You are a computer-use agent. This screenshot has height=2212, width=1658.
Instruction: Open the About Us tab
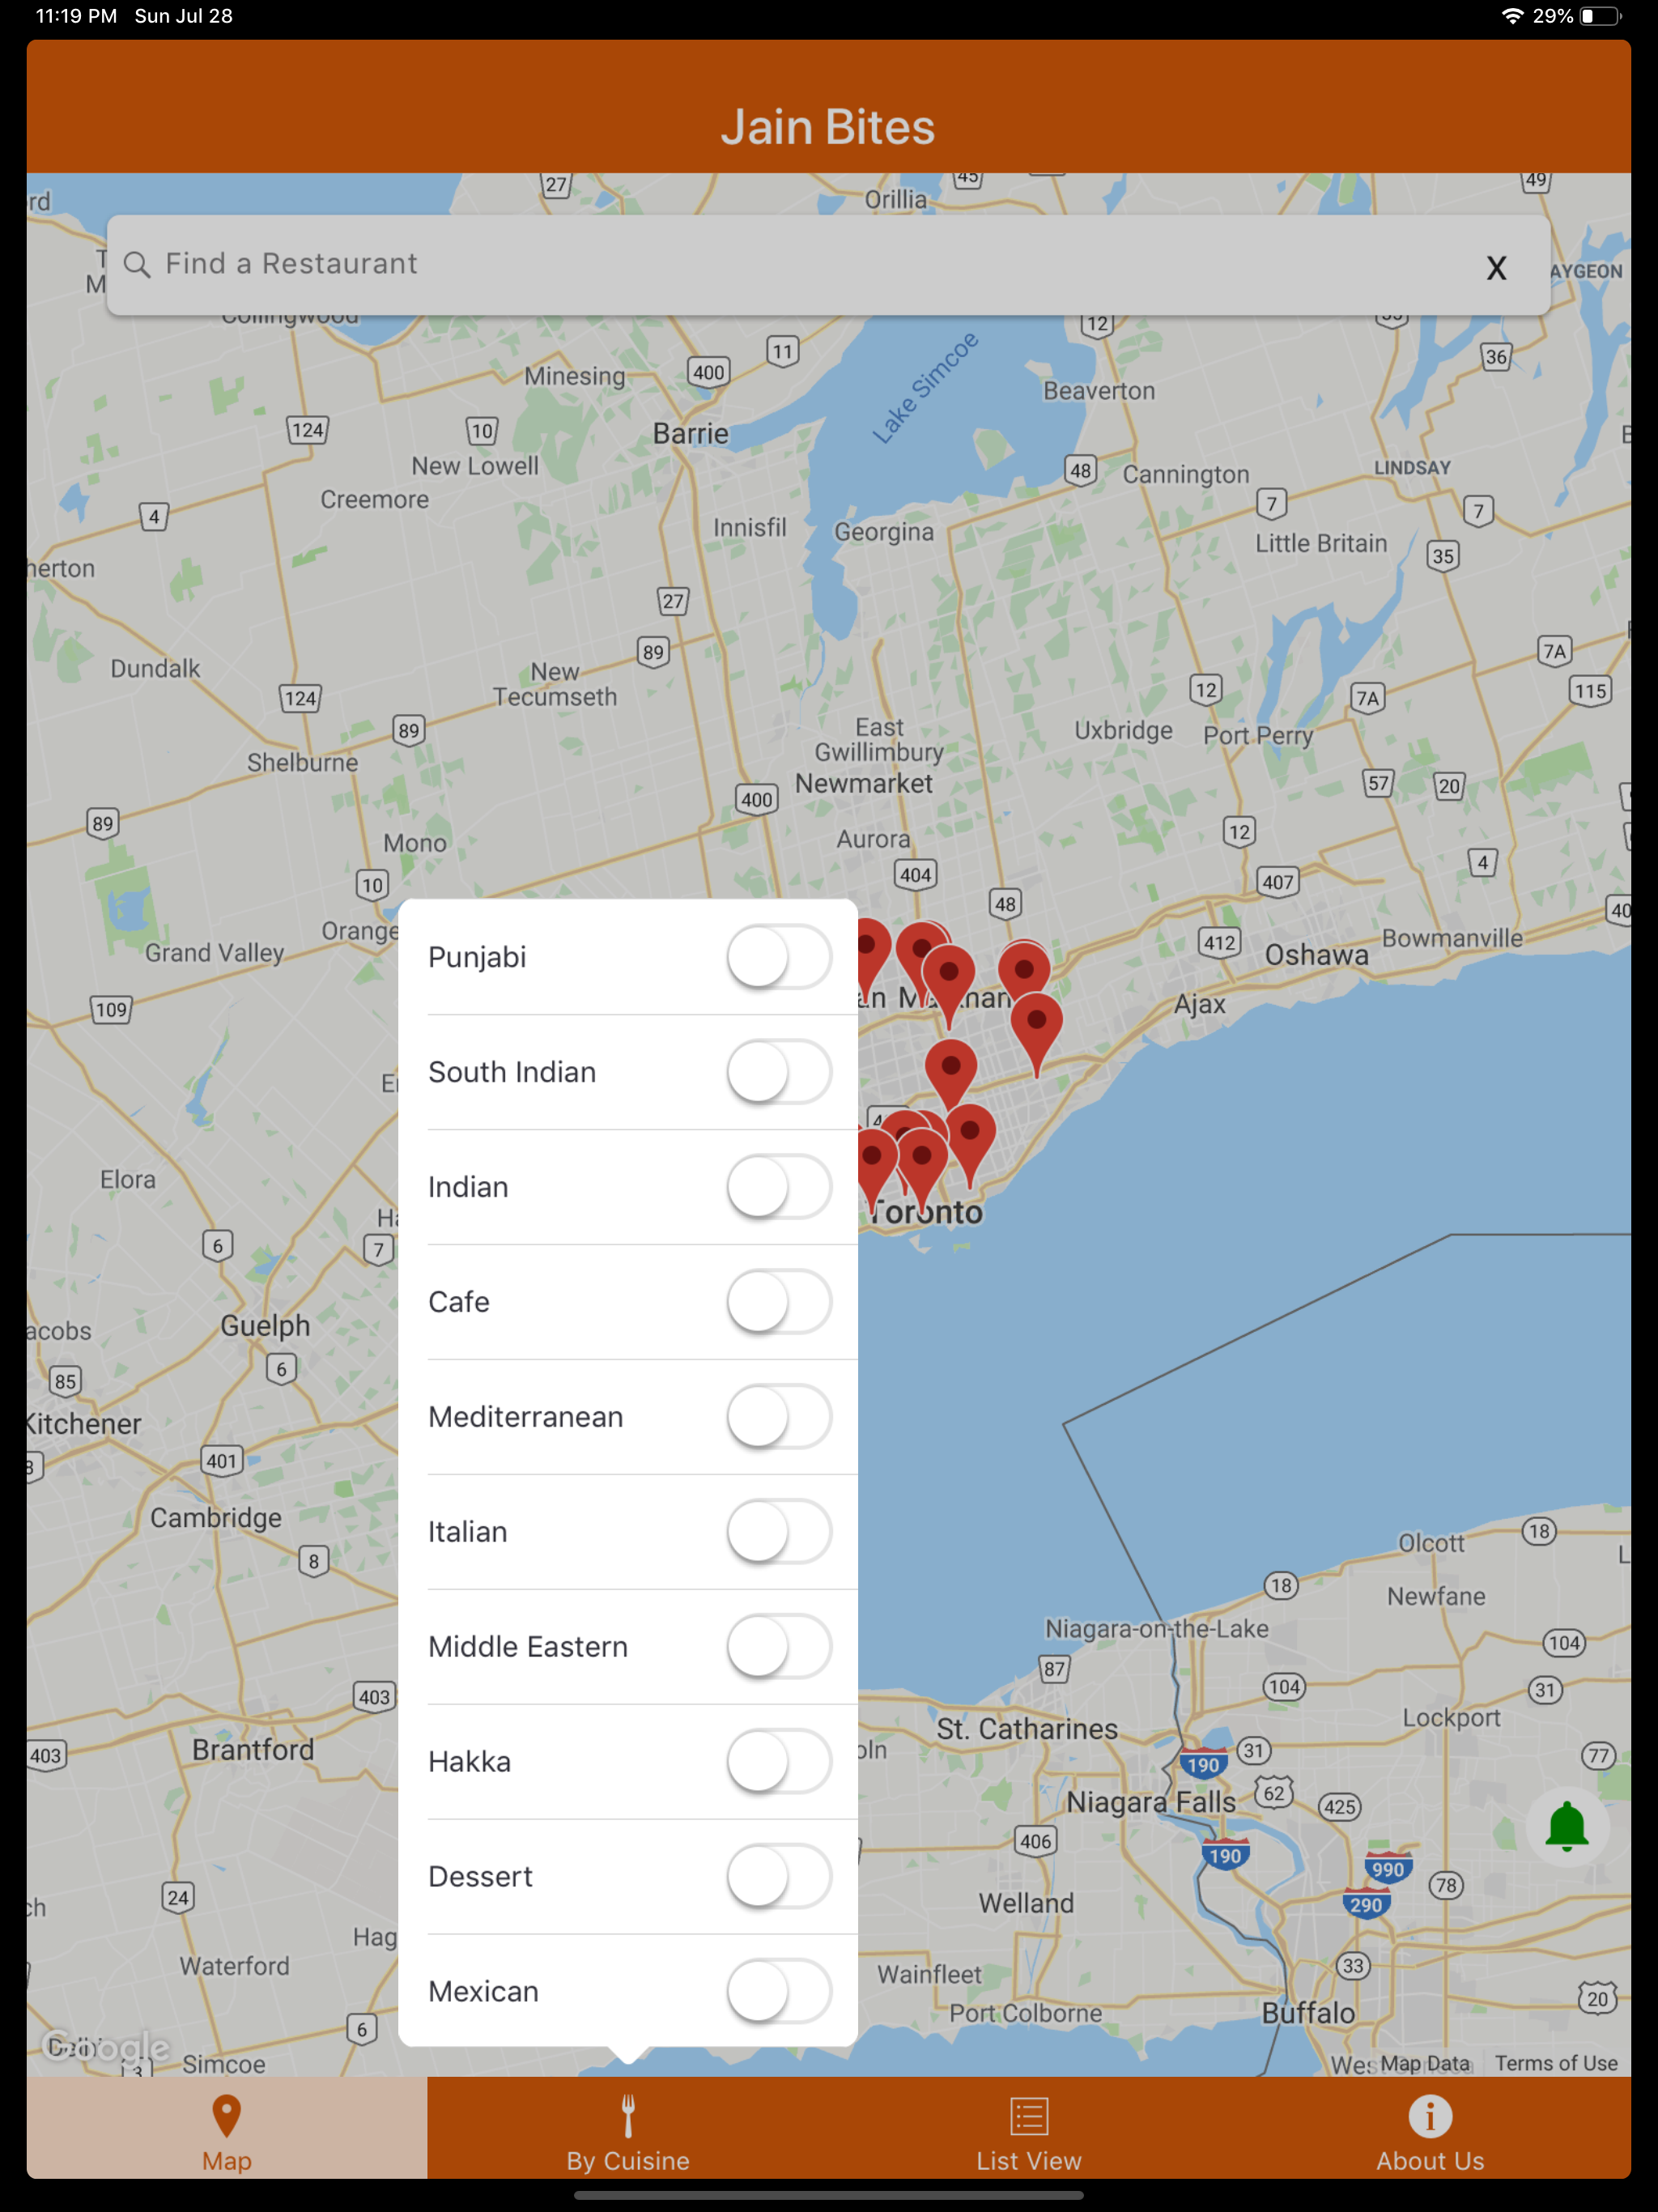point(1430,2129)
